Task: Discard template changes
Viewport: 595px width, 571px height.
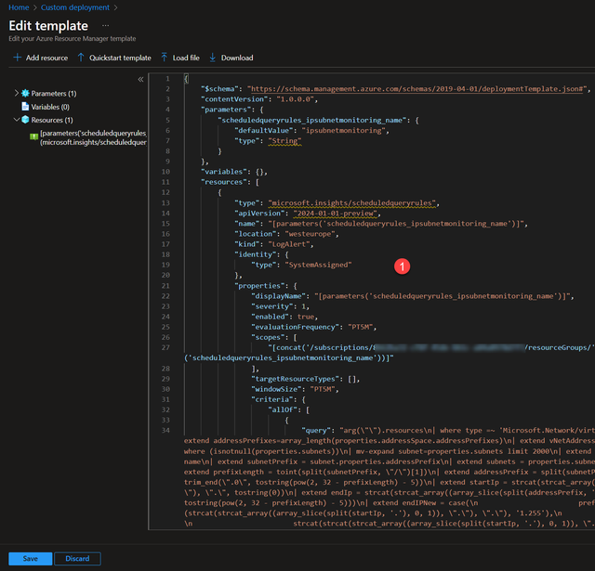Action: point(77,559)
